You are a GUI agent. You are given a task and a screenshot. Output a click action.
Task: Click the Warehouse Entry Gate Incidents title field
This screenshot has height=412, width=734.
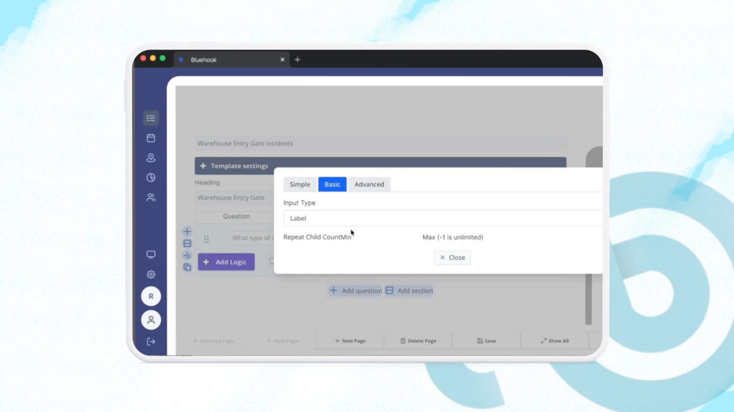[x=380, y=143]
